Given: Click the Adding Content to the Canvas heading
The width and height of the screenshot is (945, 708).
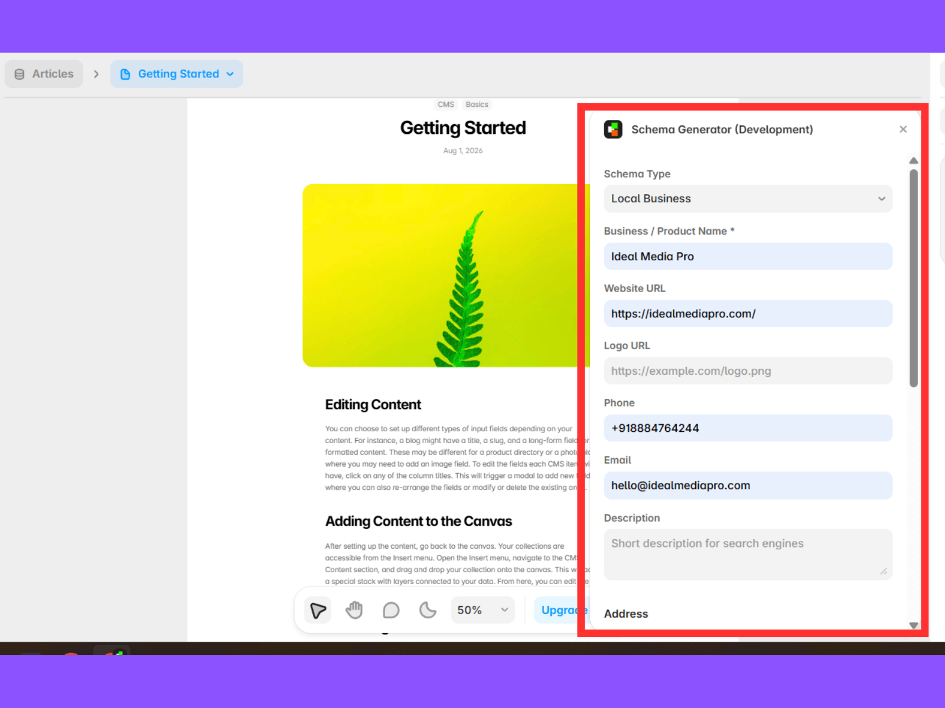Looking at the screenshot, I should pyautogui.click(x=419, y=522).
